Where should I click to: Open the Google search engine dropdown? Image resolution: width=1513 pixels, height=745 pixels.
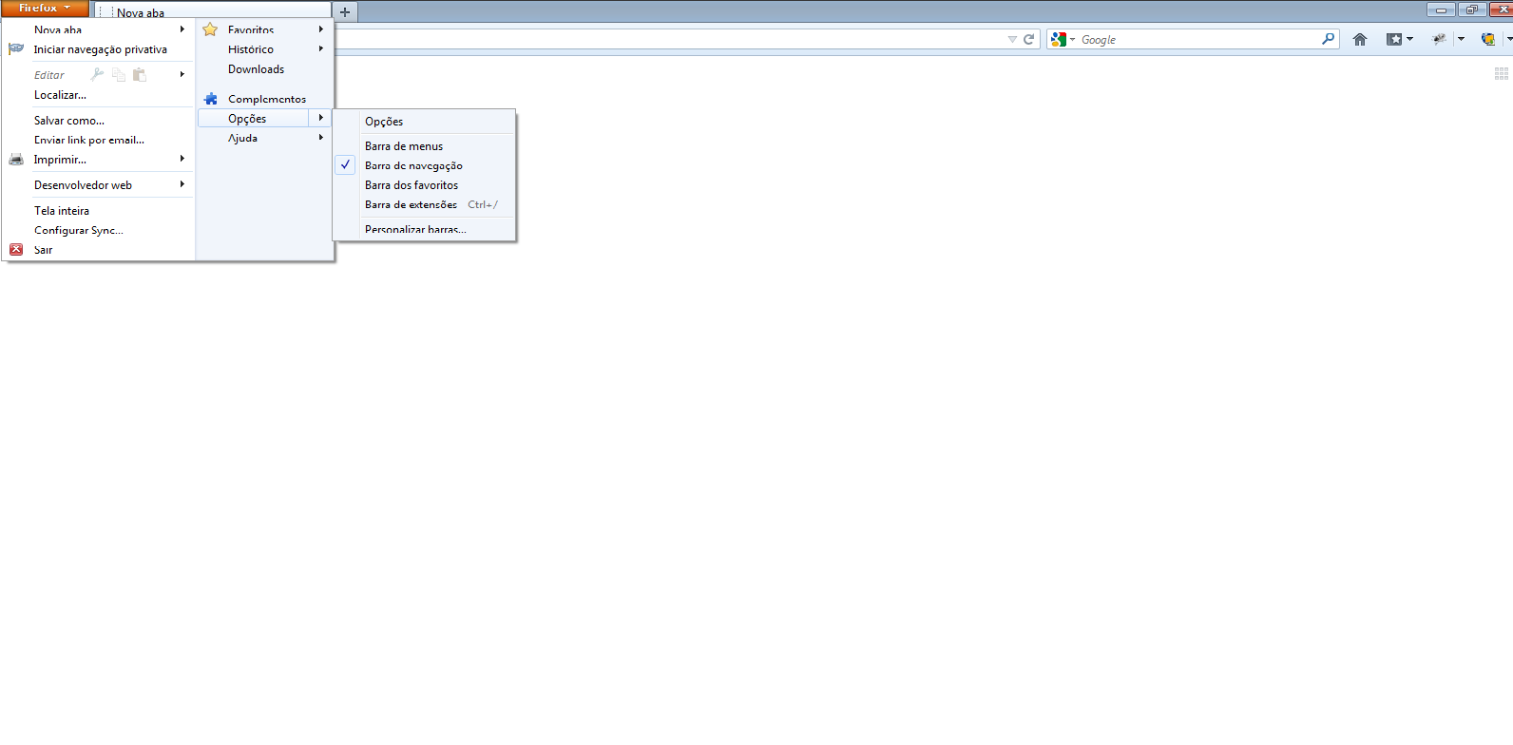tap(1062, 39)
